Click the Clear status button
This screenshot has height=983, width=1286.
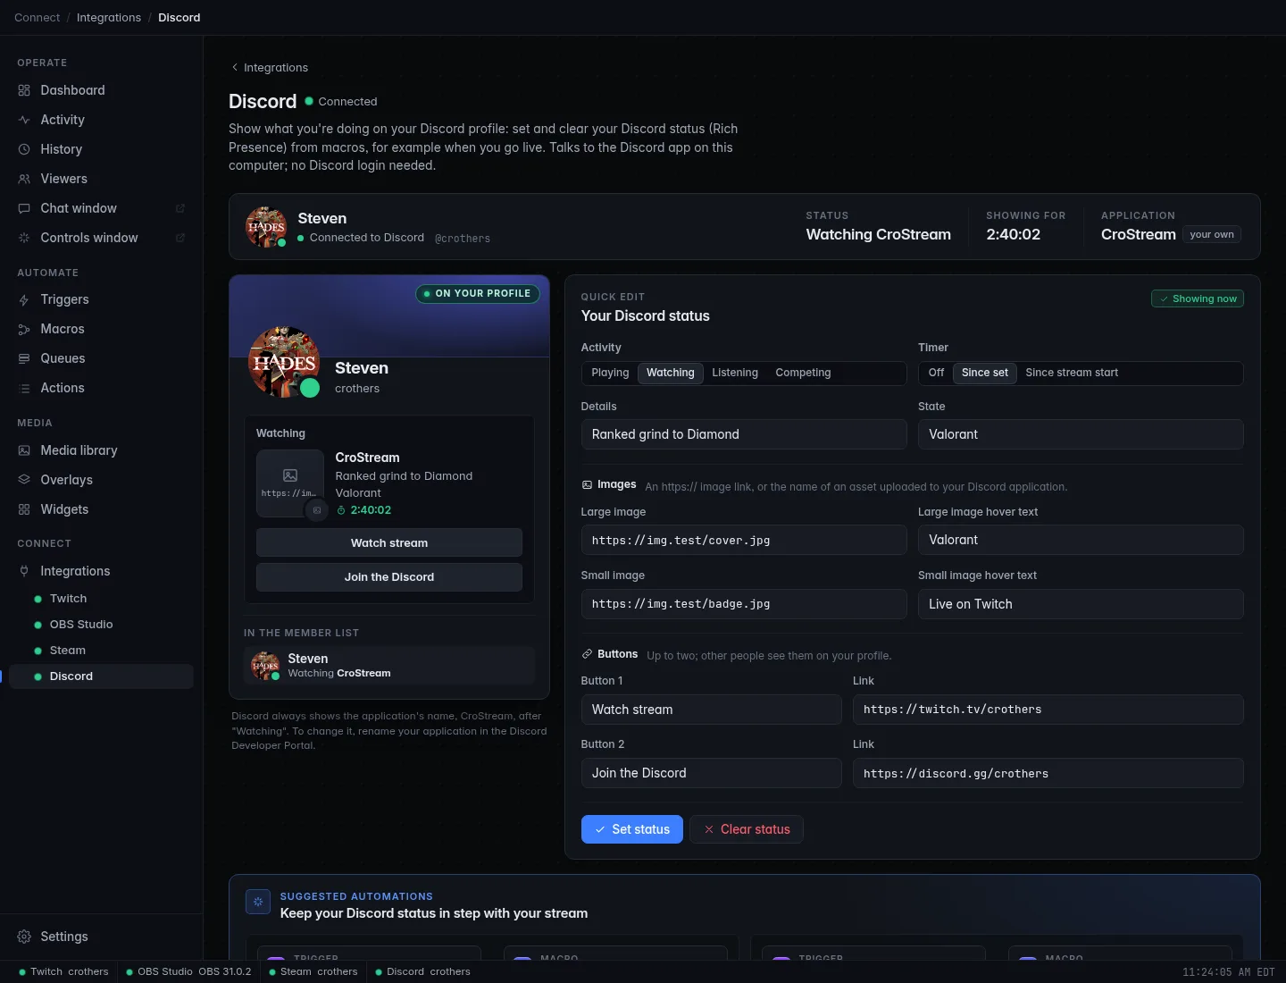click(747, 829)
